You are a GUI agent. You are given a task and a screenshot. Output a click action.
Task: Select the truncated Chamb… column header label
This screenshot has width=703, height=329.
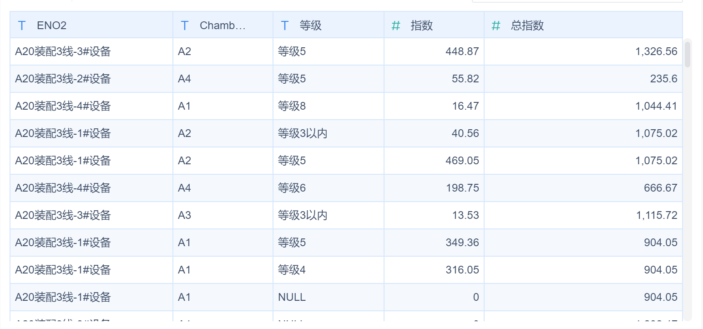tap(223, 25)
